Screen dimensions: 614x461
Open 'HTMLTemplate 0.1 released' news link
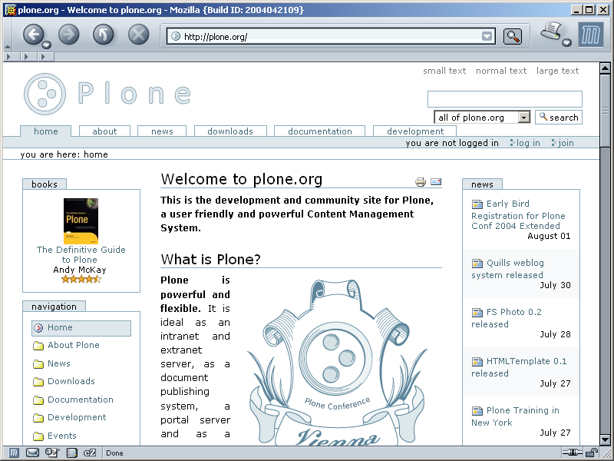pyautogui.click(x=519, y=367)
